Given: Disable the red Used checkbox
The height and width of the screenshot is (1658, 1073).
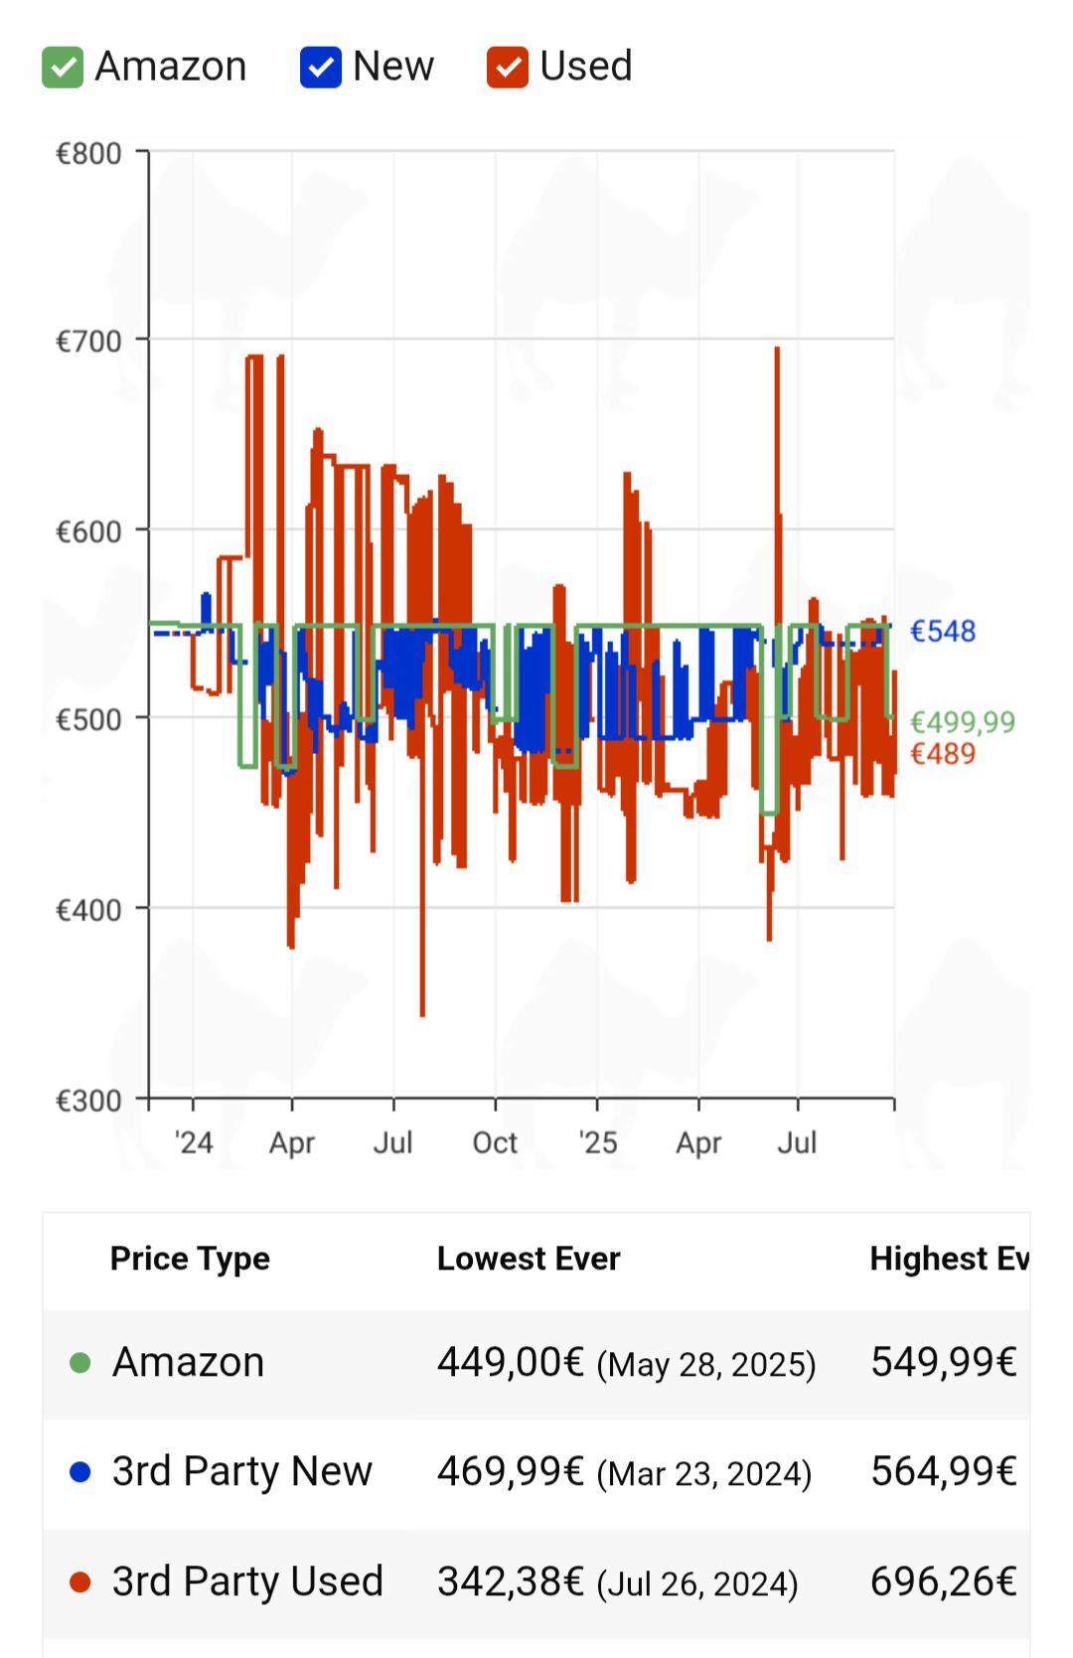Looking at the screenshot, I should (508, 68).
